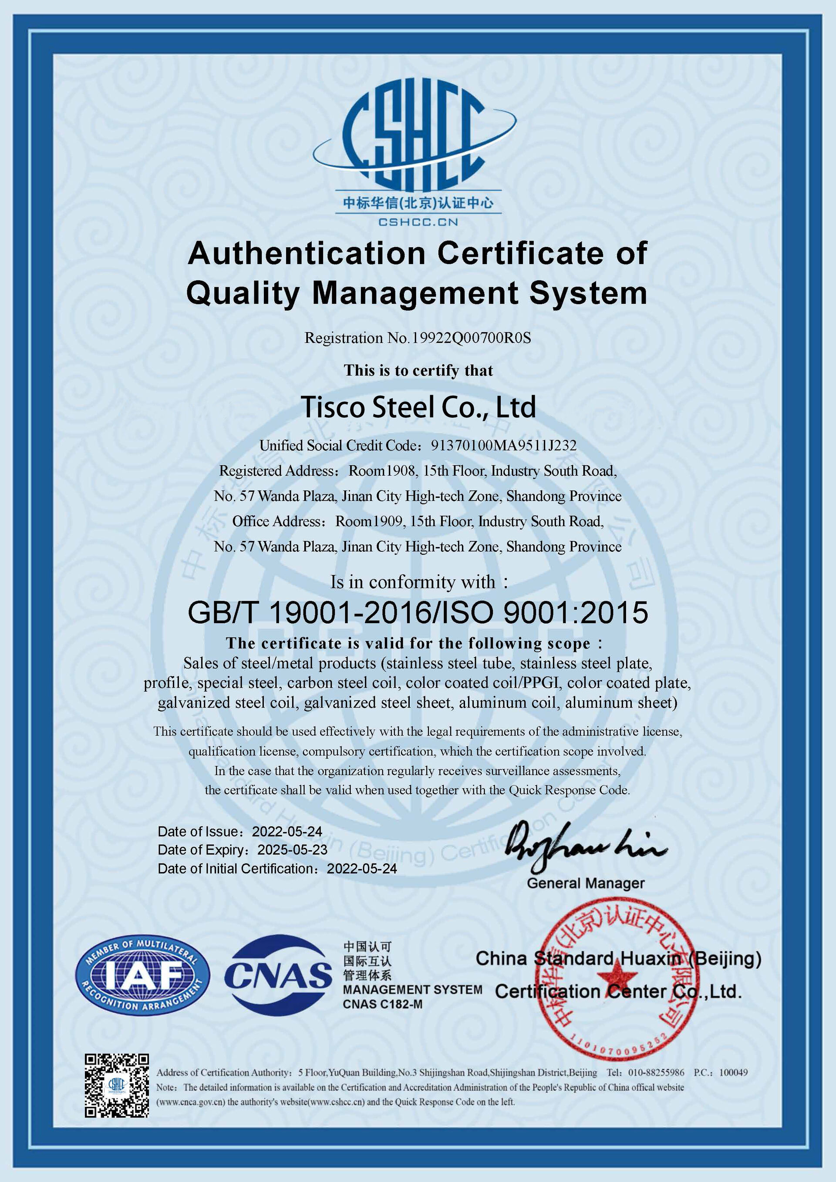836x1182 pixels.
Task: Click line 'This certificate should be used effectively'
Action: (x=418, y=731)
